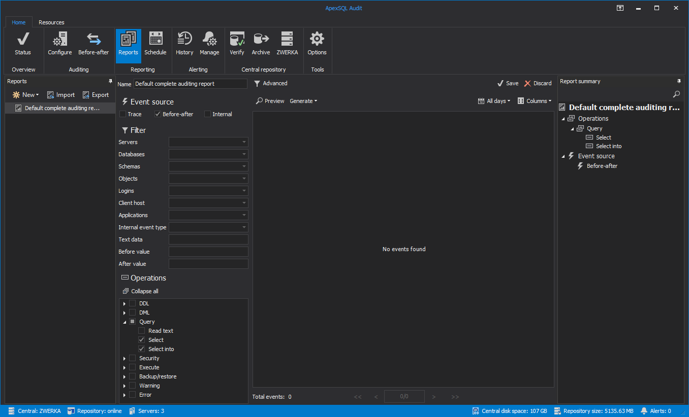Viewport: 689px width, 417px height.
Task: Check the Security operations checkbox
Action: [x=132, y=358]
